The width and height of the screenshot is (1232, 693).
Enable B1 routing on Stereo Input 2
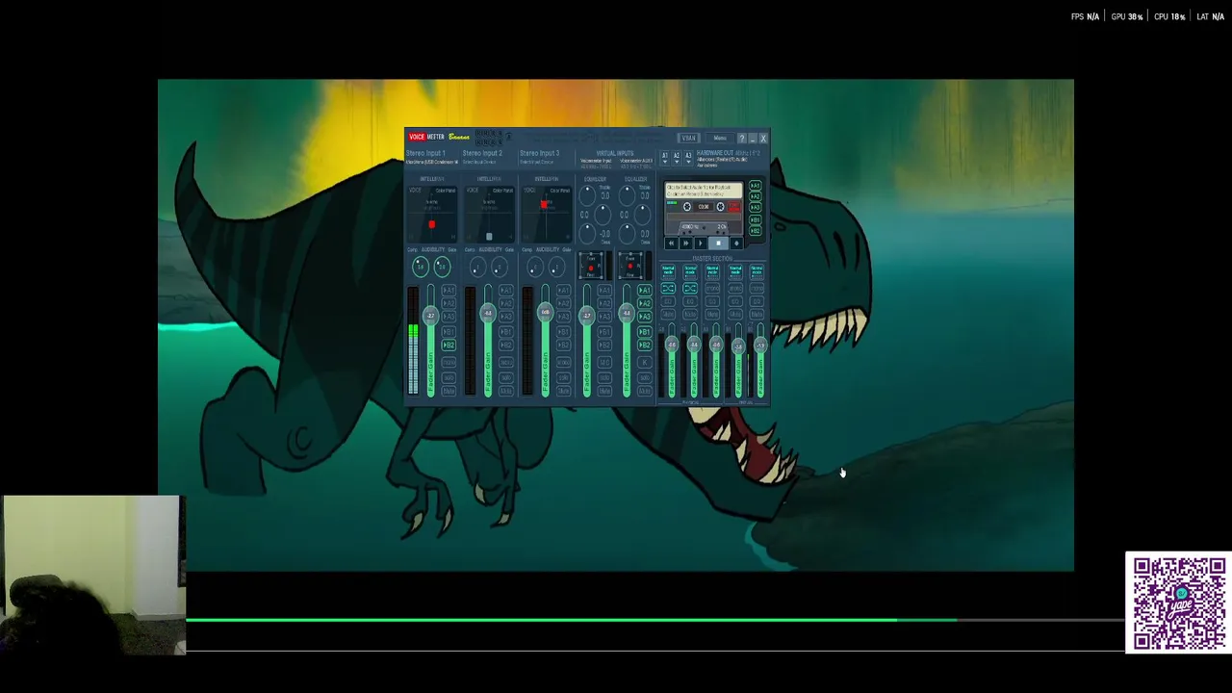(x=506, y=332)
